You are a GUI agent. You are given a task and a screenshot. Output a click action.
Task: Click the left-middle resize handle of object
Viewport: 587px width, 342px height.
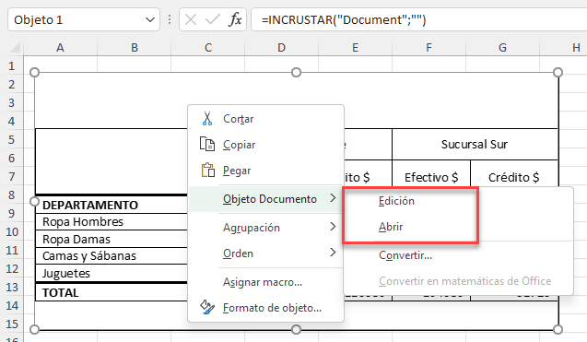tap(34, 202)
